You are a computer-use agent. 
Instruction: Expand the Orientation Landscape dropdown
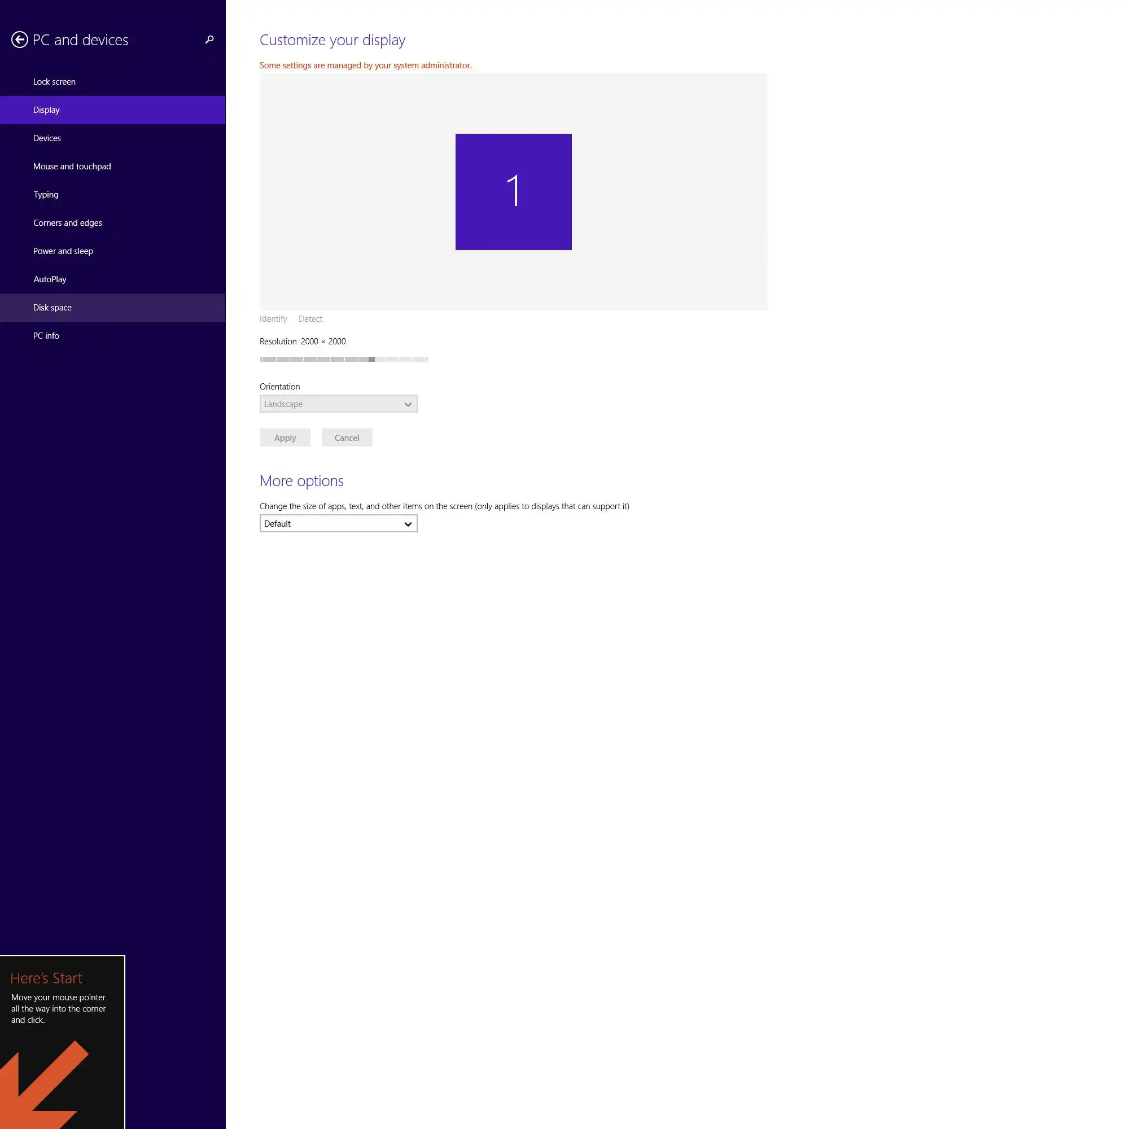point(338,404)
